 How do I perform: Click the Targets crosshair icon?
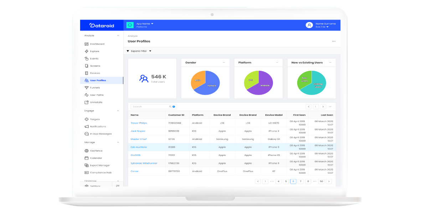86,119
